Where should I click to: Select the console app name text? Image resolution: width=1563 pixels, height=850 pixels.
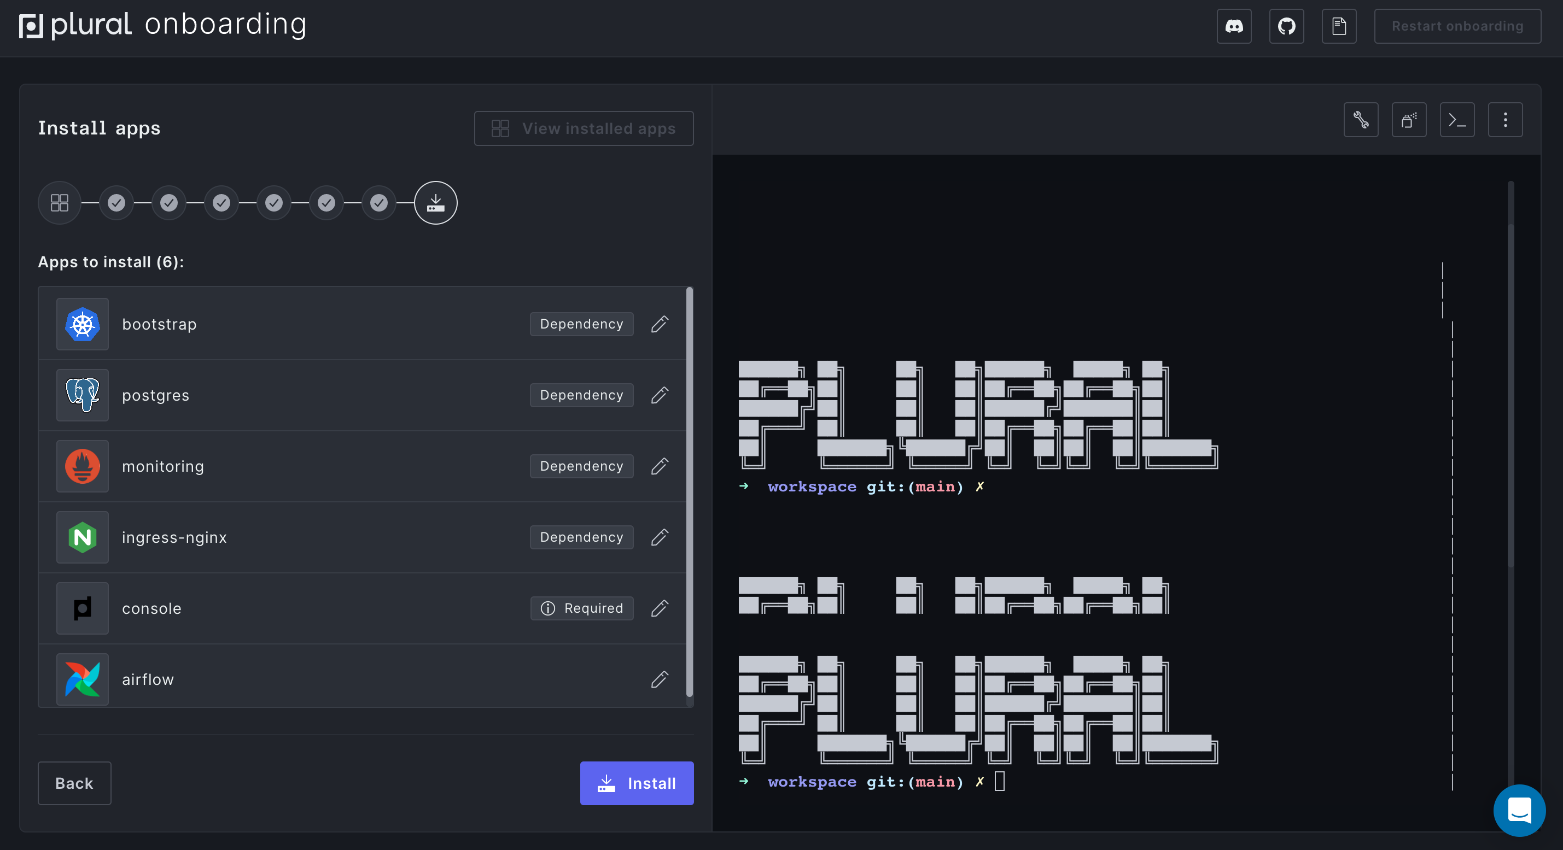(151, 609)
